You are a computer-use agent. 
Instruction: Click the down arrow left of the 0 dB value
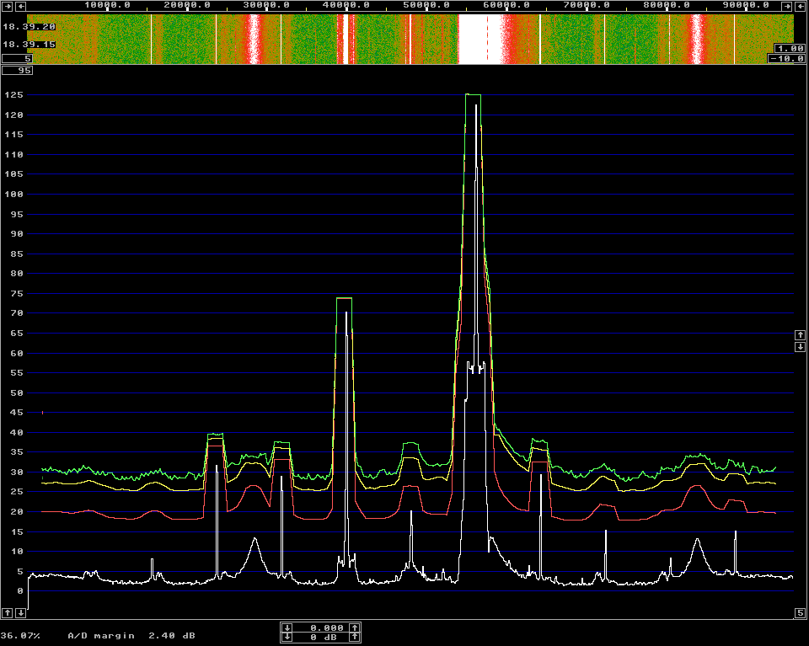(287, 638)
